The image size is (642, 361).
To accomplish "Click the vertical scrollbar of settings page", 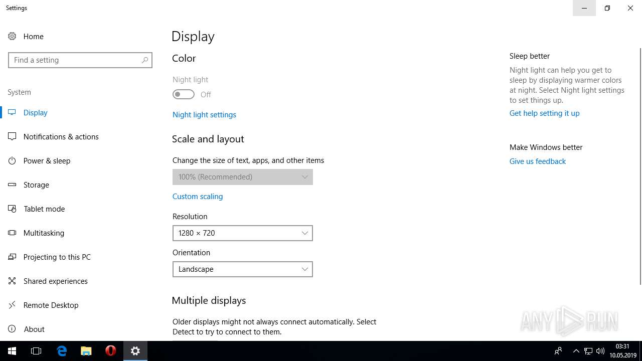I will point(640,165).
